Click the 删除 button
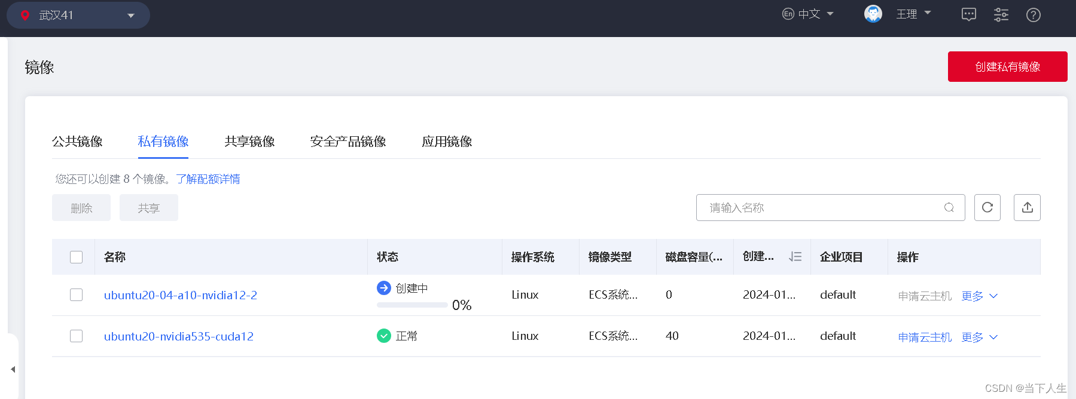The width and height of the screenshot is (1076, 399). pos(81,208)
